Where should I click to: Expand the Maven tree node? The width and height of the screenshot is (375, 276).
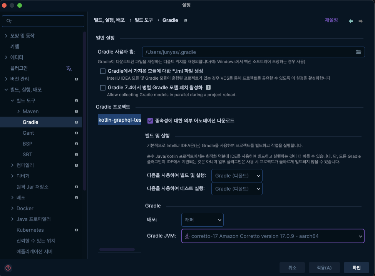pos(18,112)
